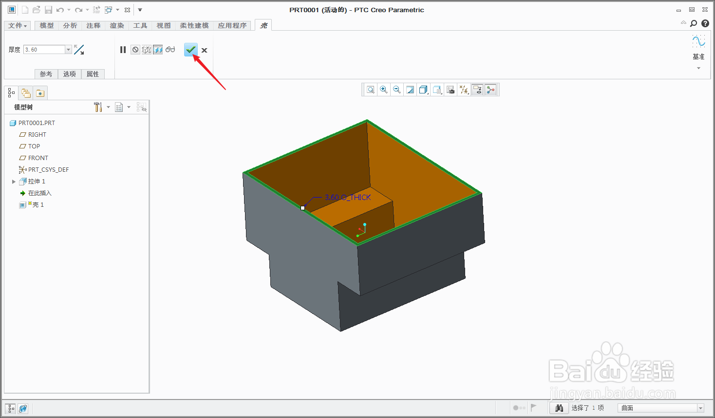This screenshot has height=418, width=715.
Task: Create a new file from quick access toolbar
Action: tap(25, 10)
